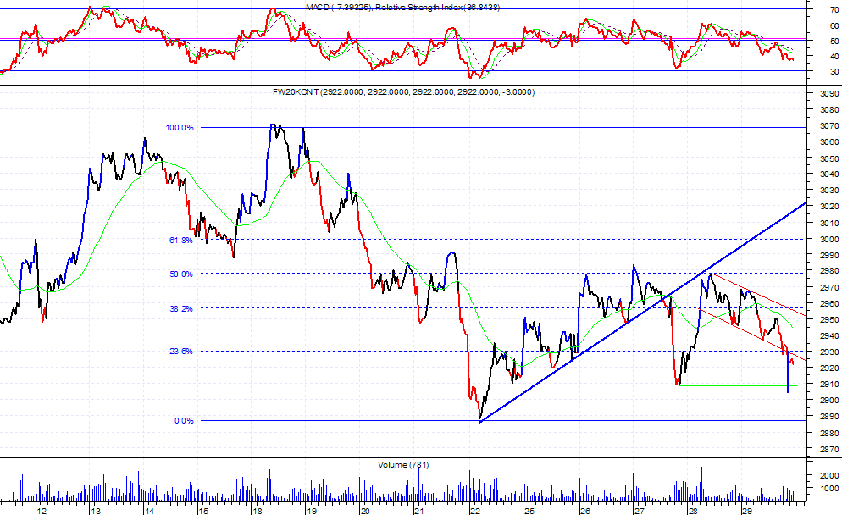Select the 100.0% Fibonacci level label
This screenshot has width=842, height=515.
[180, 128]
